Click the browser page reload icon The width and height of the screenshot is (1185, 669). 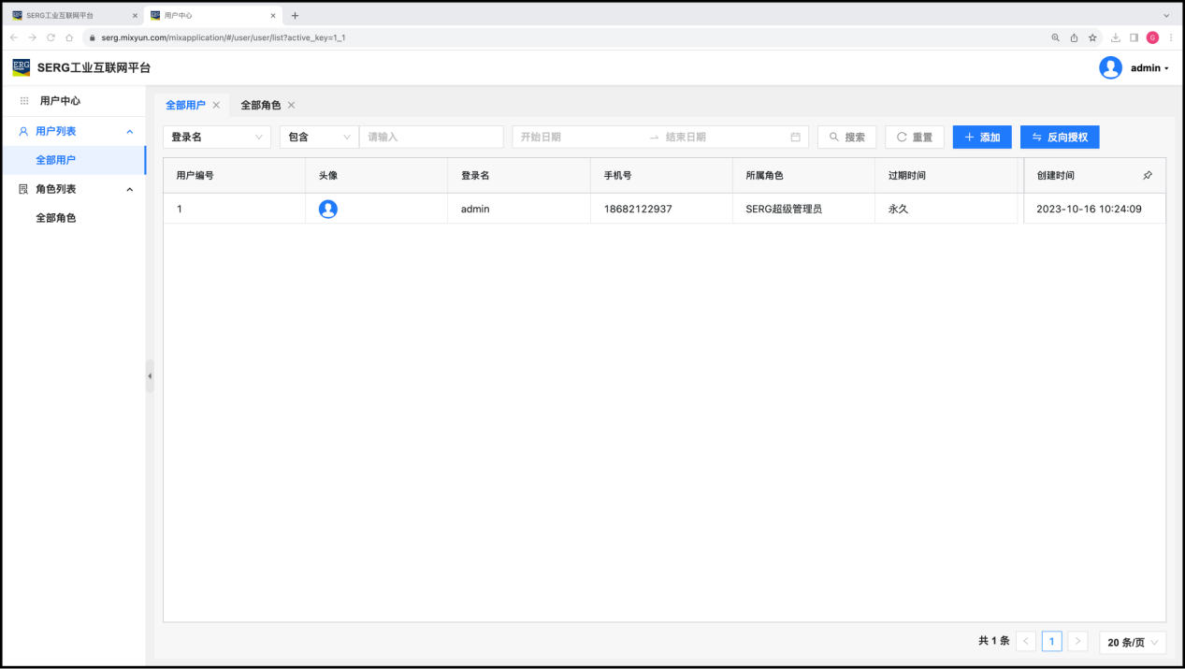(x=51, y=37)
